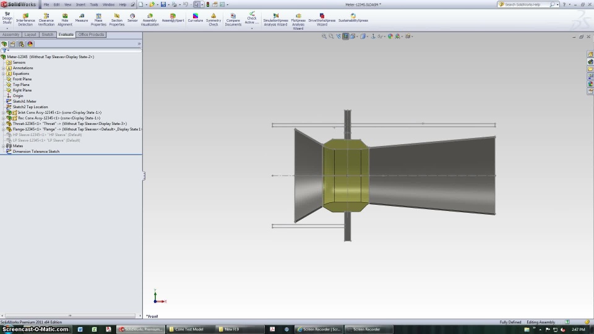Expand the Annotations folder

point(4,68)
